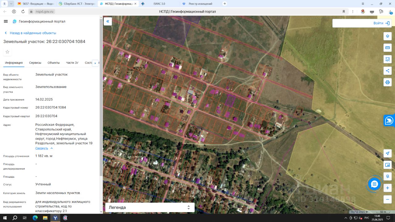Viewport: 395px width, 222px height.
Task: Locate my position with arrow icon
Action: (x=388, y=154)
